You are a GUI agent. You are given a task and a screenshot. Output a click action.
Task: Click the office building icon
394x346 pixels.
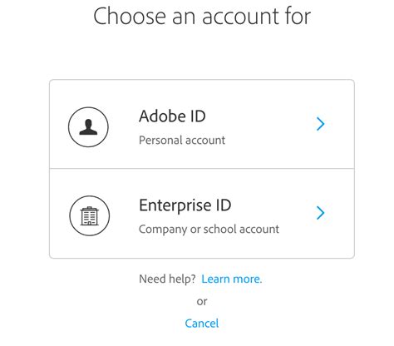click(89, 215)
